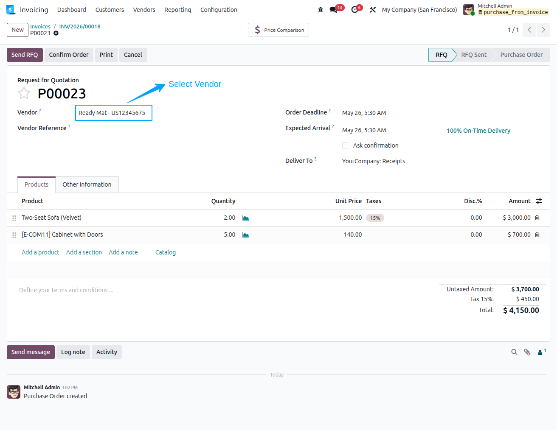The image size is (557, 430).
Task: Go to next record with right arrow
Action: tap(543, 30)
